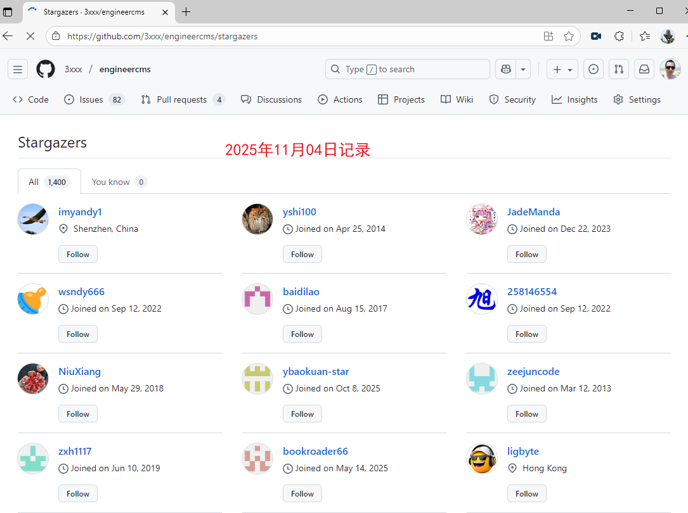Open the ligbyte profile link

coord(523,451)
